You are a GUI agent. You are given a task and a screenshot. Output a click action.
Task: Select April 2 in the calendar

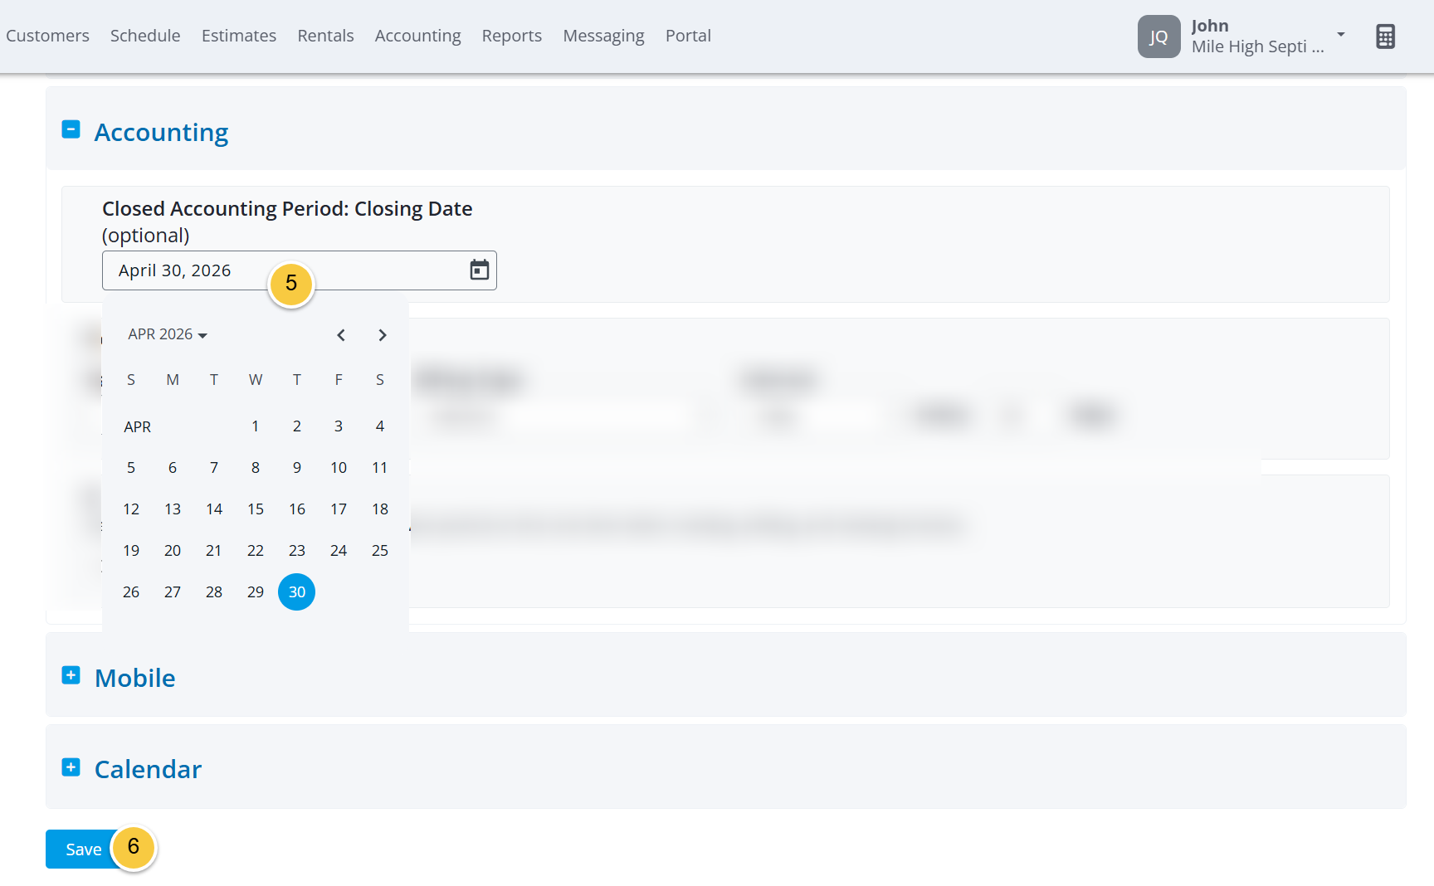(x=297, y=426)
